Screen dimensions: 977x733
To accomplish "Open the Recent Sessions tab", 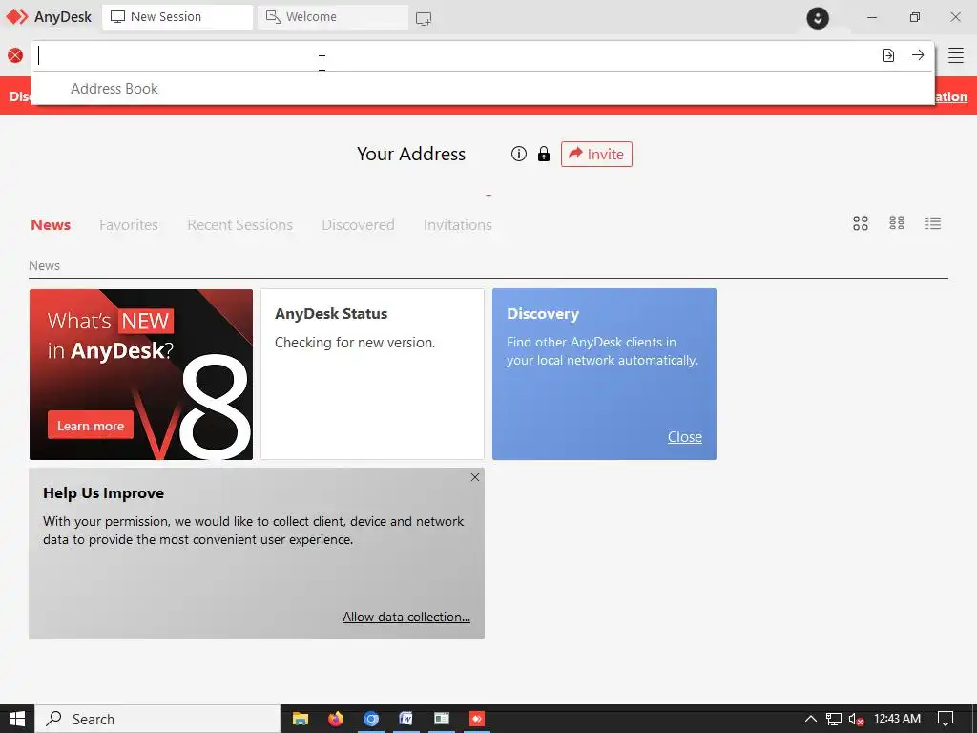I will pos(239,224).
